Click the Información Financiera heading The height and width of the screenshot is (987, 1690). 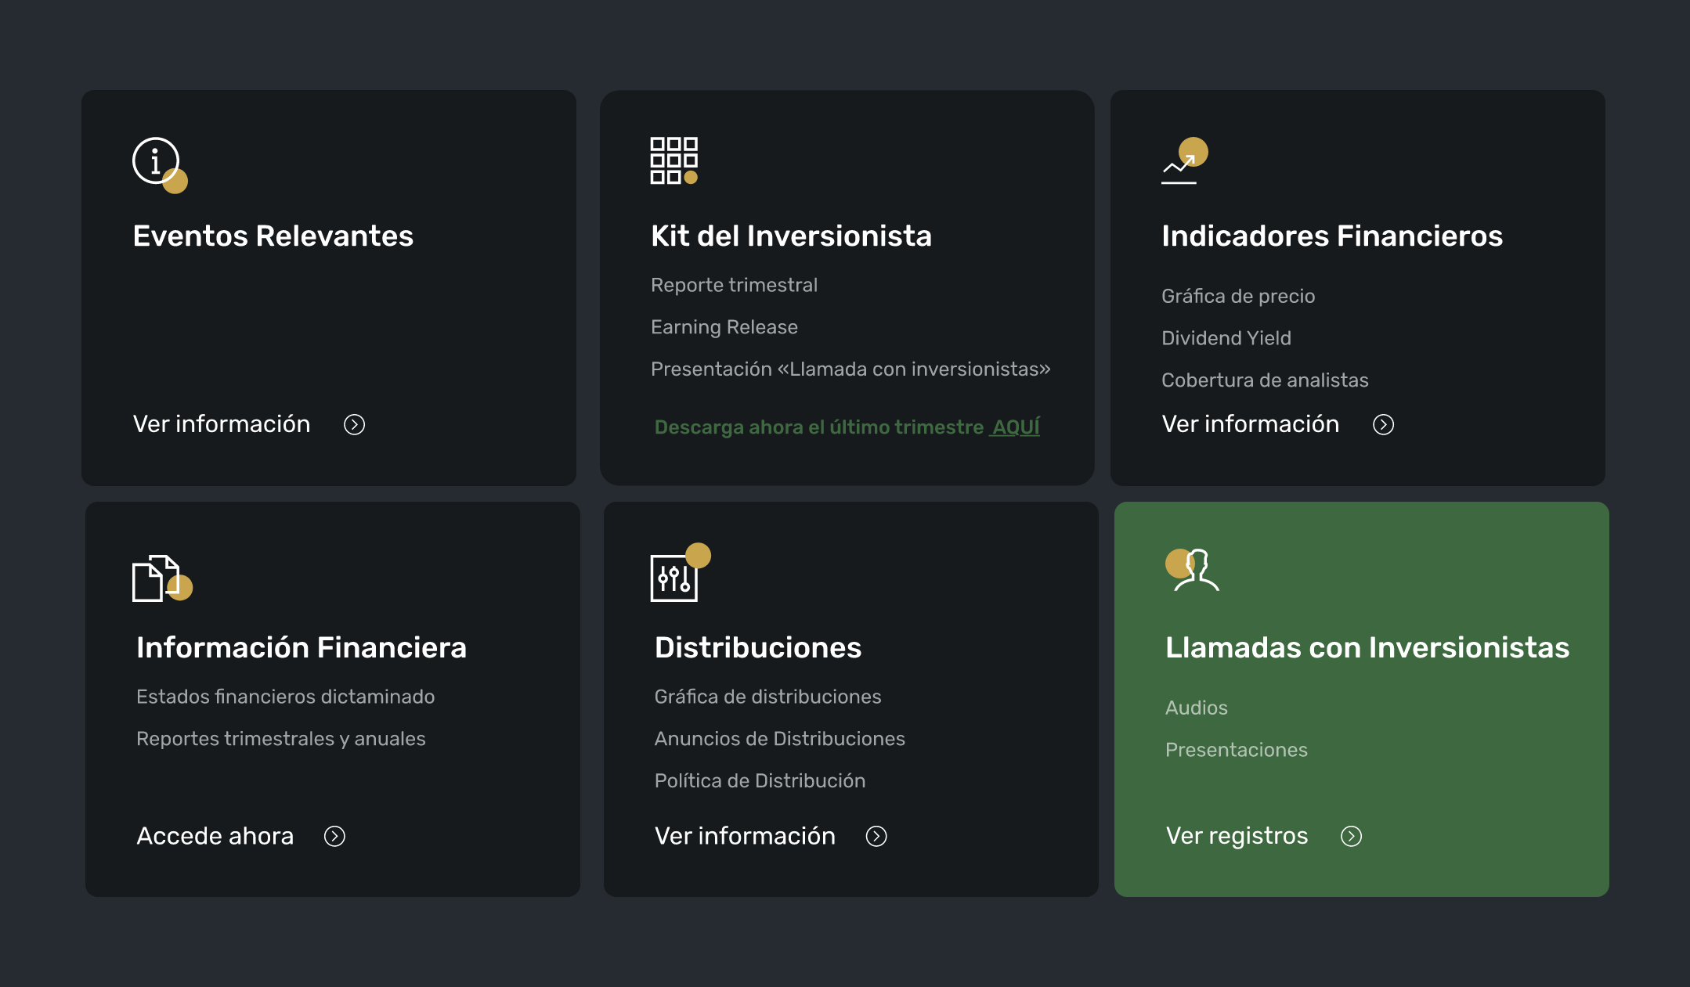tap(301, 647)
